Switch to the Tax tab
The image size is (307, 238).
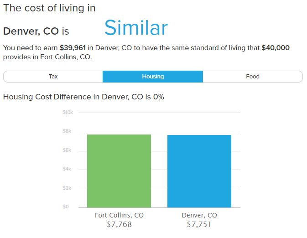pyautogui.click(x=53, y=77)
